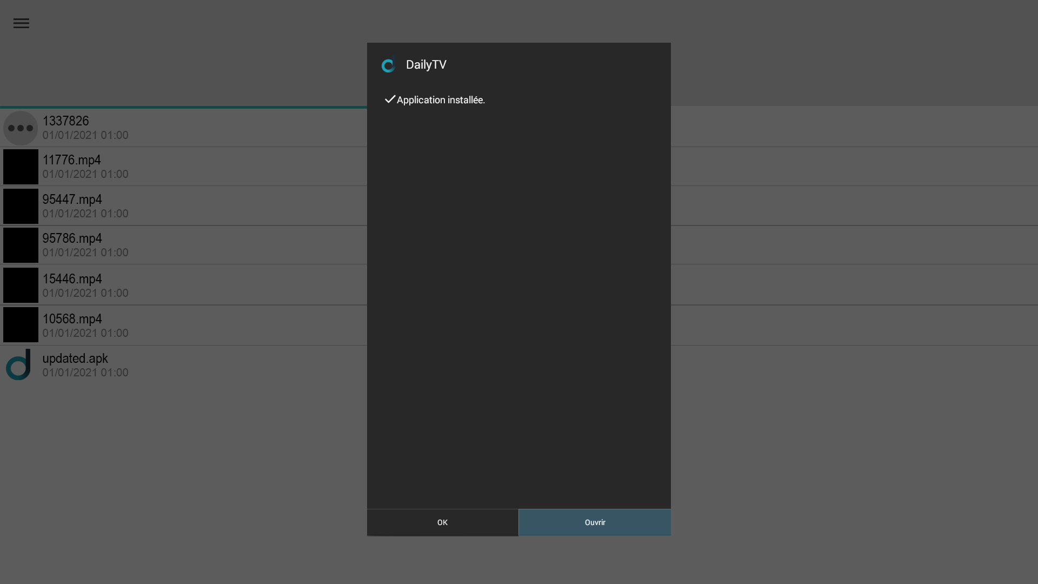
Task: Click the 'Application installée.' message
Action: [x=441, y=100]
